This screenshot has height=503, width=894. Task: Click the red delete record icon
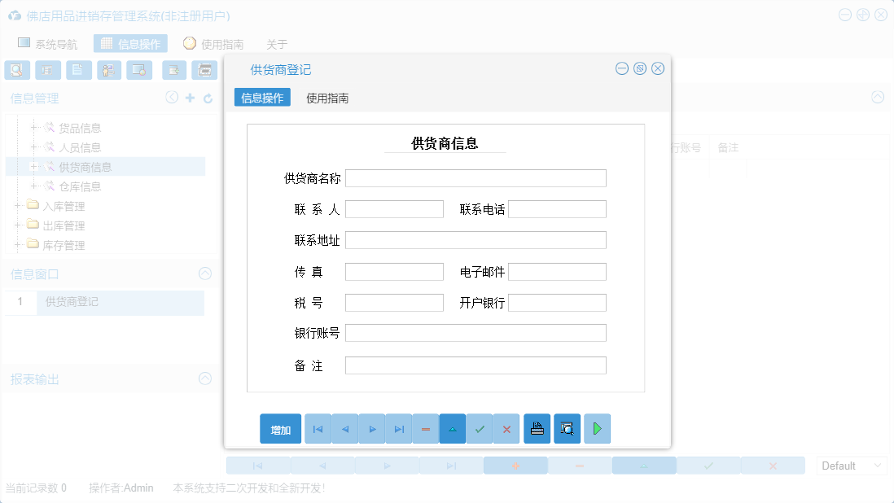[x=426, y=428]
